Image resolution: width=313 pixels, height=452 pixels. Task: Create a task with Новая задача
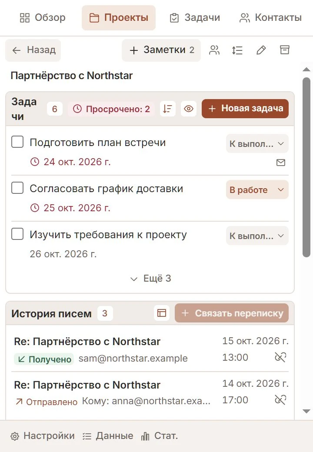[245, 108]
